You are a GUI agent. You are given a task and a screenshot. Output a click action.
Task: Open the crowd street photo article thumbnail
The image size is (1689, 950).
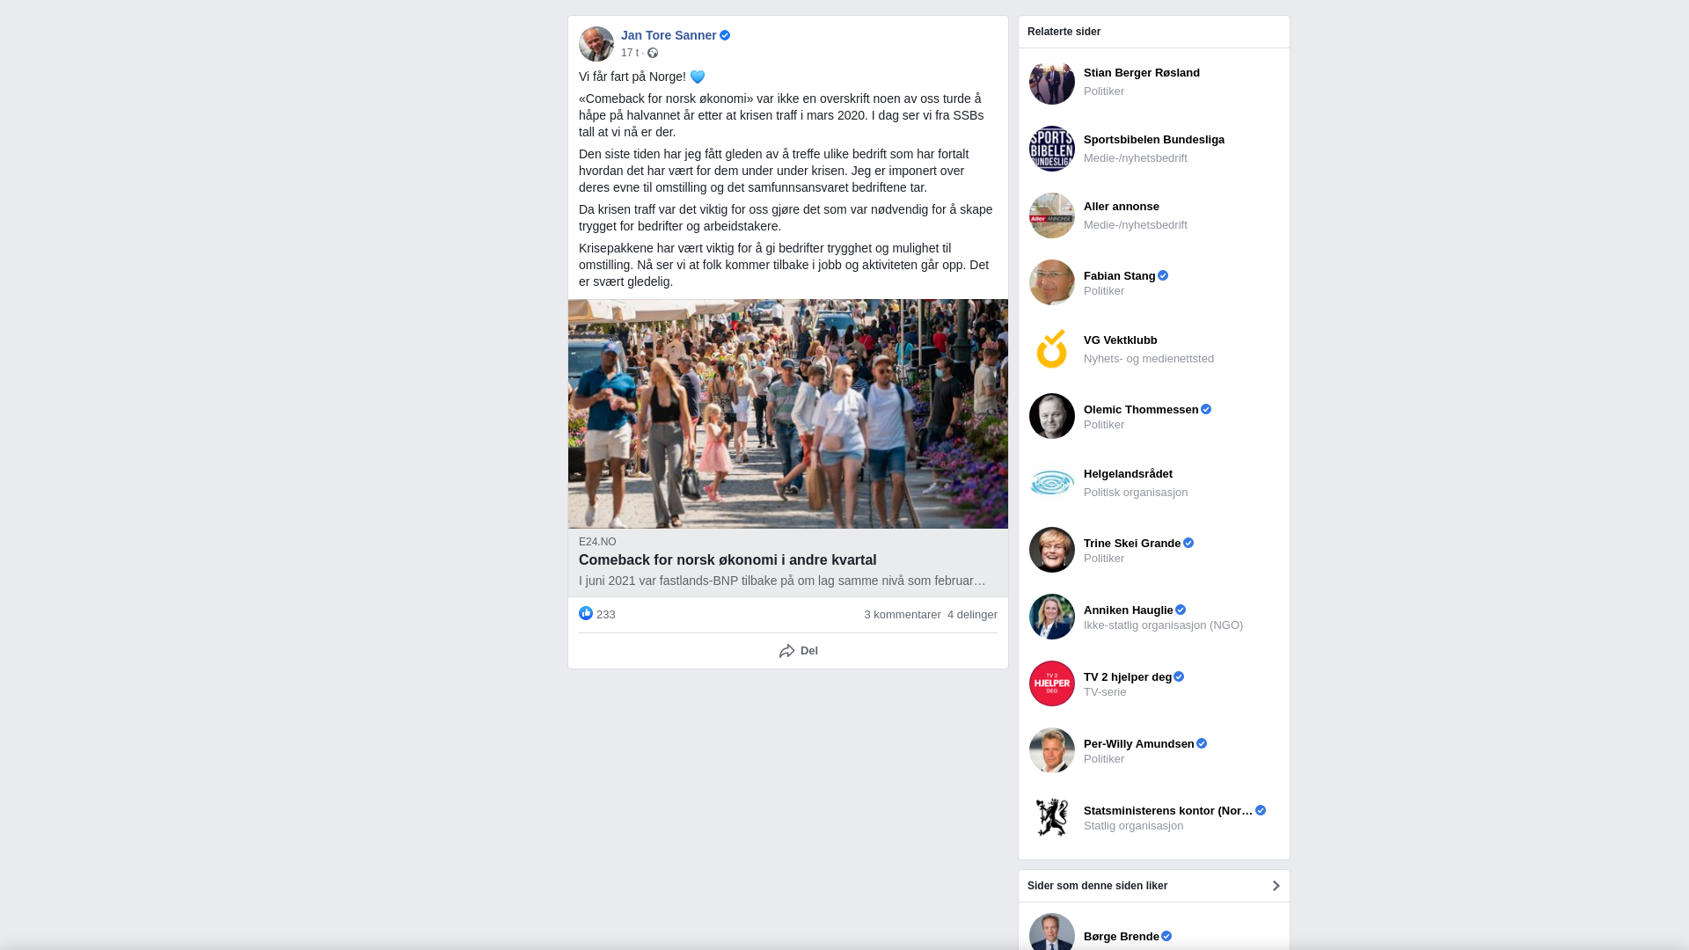[x=788, y=414]
